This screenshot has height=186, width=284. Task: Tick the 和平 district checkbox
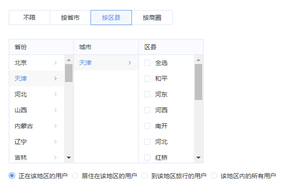point(147,79)
